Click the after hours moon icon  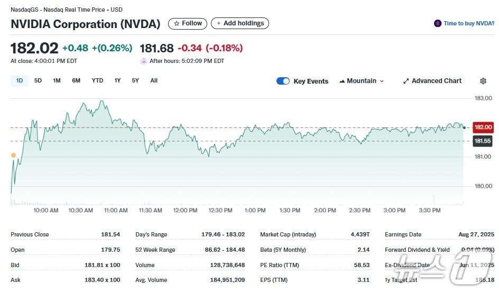pyautogui.click(x=144, y=61)
